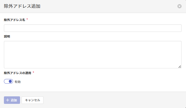
Task: Click the textarea resize grip icon
Action: [x=179, y=67]
